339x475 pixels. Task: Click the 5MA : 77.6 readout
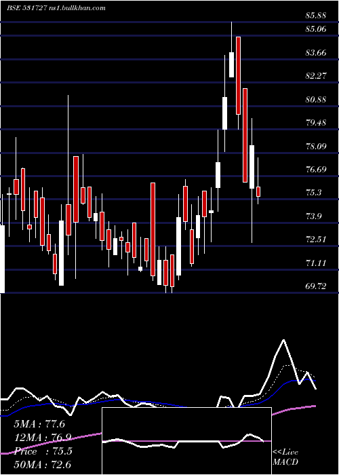(x=39, y=424)
